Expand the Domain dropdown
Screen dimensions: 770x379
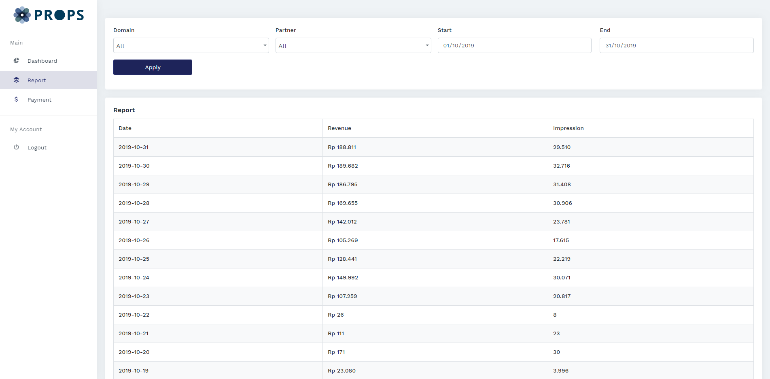(191, 45)
